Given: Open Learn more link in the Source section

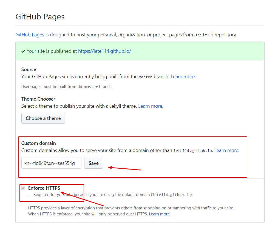Looking at the screenshot, I should coord(183,77).
